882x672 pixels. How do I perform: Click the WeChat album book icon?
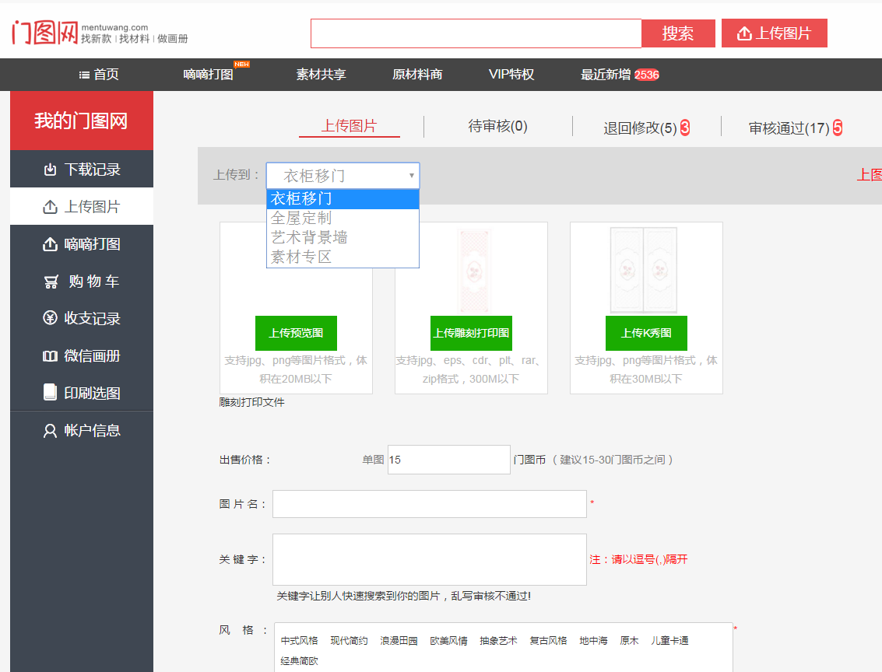click(x=51, y=356)
